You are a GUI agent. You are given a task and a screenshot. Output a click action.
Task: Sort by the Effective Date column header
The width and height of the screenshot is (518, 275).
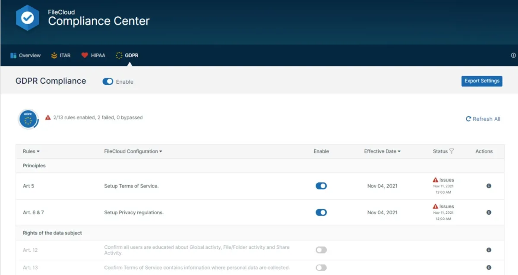(382, 151)
